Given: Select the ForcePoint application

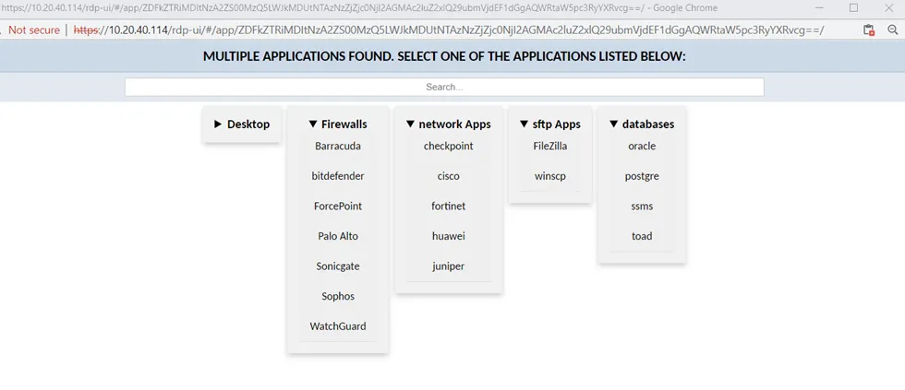Looking at the screenshot, I should click(x=338, y=206).
